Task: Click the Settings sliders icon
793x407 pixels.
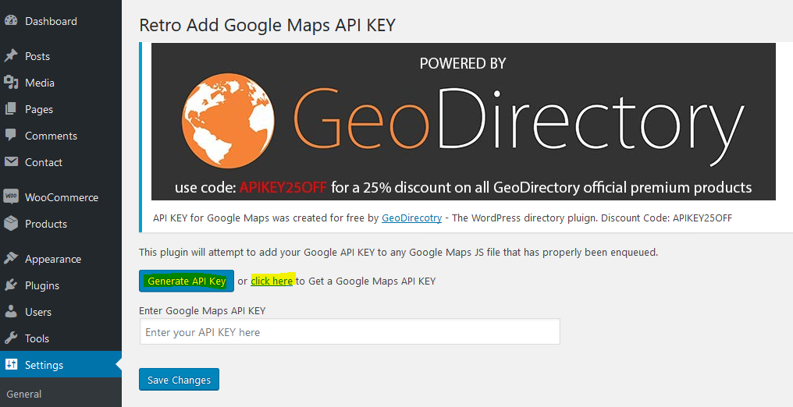Action: pos(11,364)
